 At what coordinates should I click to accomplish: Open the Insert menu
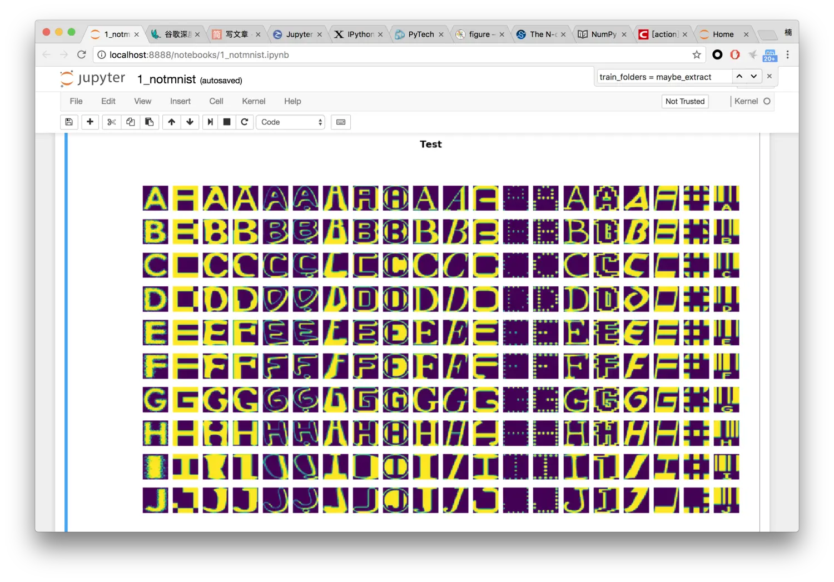pyautogui.click(x=180, y=101)
